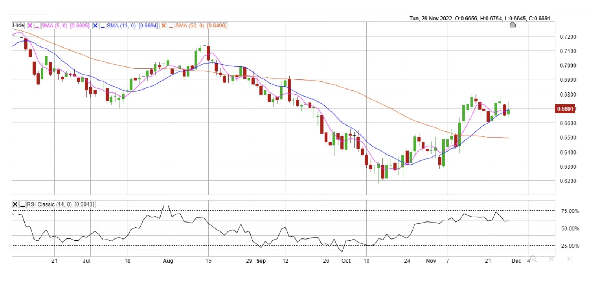Click the zoom magnifier icon

coord(533,259)
